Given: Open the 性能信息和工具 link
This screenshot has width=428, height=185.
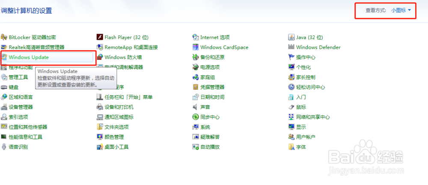Looking at the screenshot, I should (26, 137).
